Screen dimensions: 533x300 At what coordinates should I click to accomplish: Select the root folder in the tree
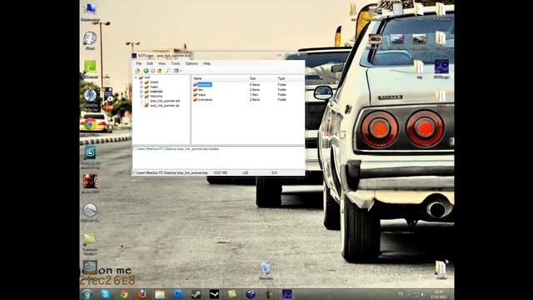[x=147, y=77]
